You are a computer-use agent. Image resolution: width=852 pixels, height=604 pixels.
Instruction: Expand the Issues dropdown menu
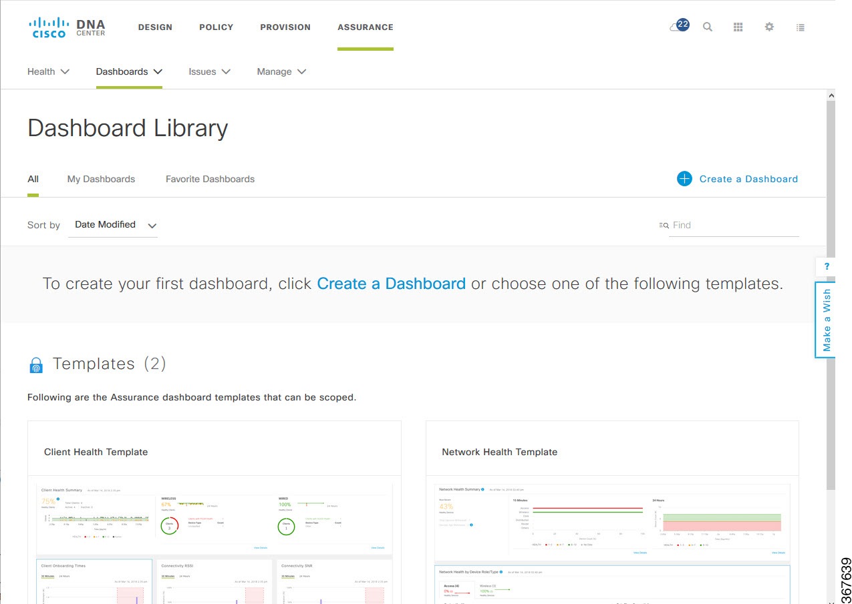pyautogui.click(x=210, y=71)
